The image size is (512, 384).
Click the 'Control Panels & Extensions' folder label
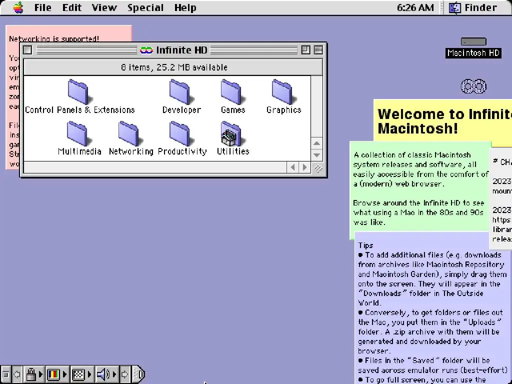(x=80, y=109)
